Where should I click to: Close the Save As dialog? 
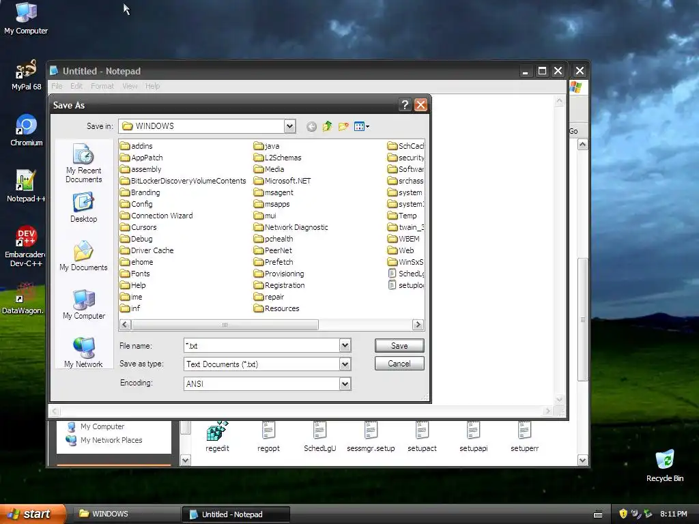tap(420, 105)
